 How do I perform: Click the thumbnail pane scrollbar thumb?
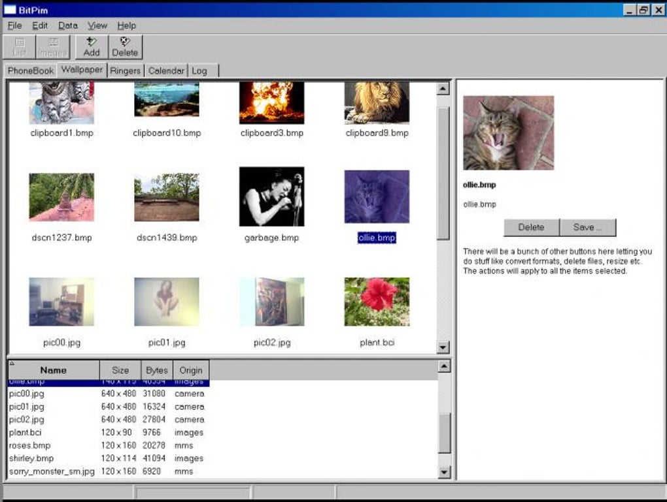pyautogui.click(x=443, y=174)
